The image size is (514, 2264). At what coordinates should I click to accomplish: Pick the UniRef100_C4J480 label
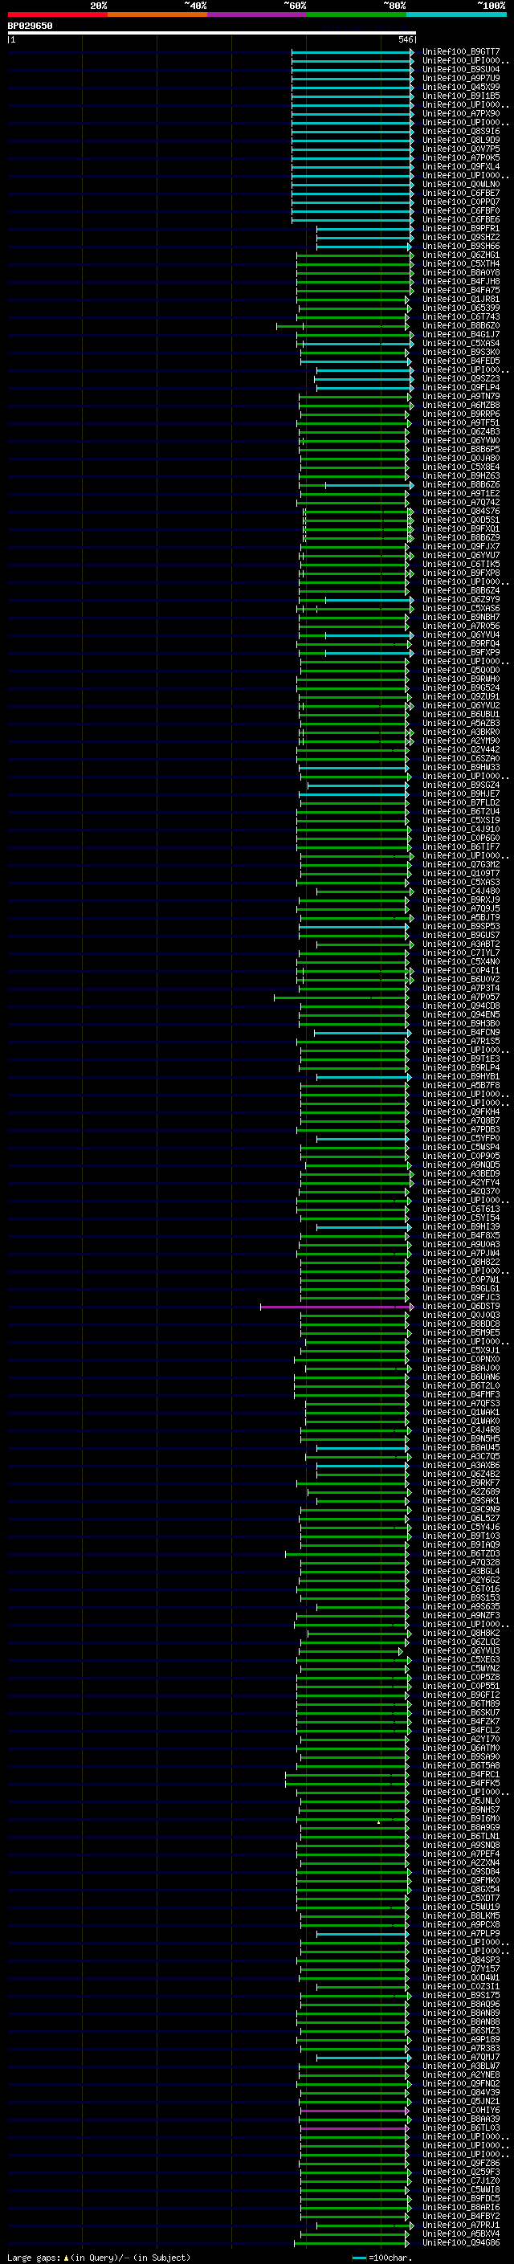click(461, 891)
